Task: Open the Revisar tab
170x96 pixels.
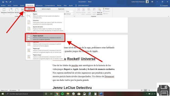Action: coord(59,5)
